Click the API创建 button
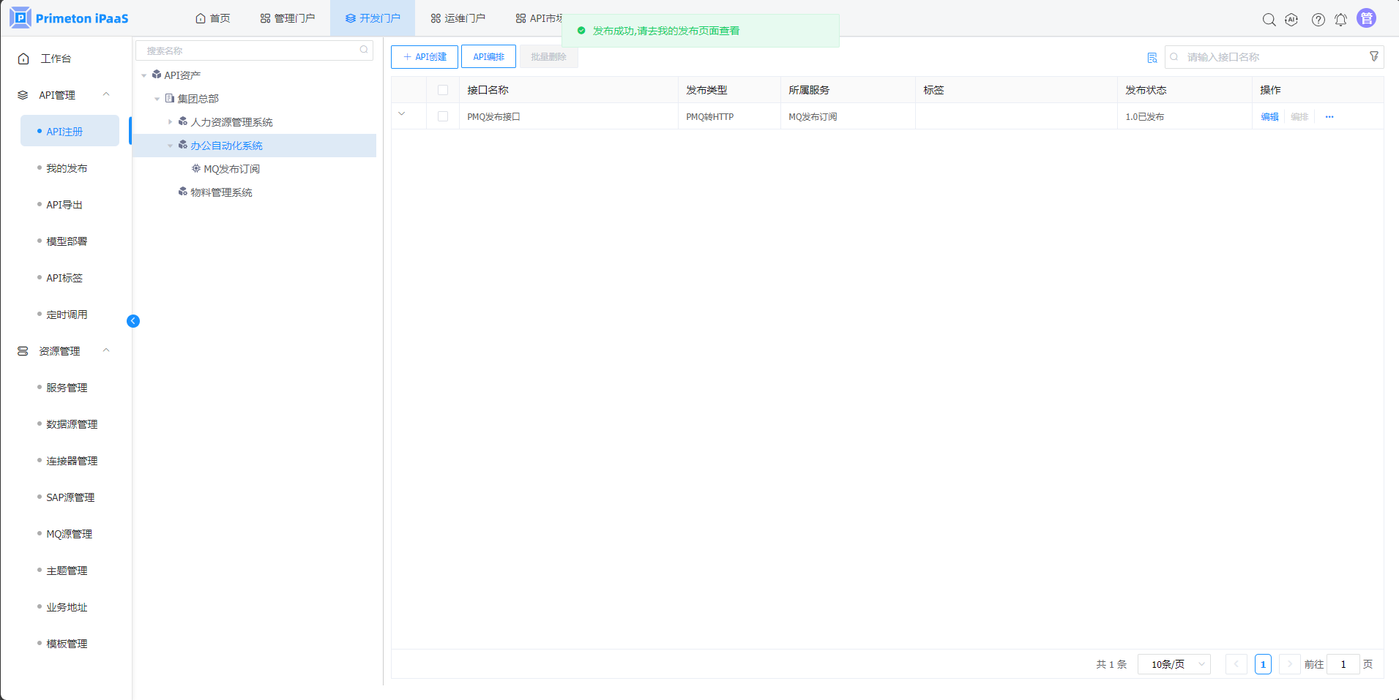1399x700 pixels. coord(425,57)
